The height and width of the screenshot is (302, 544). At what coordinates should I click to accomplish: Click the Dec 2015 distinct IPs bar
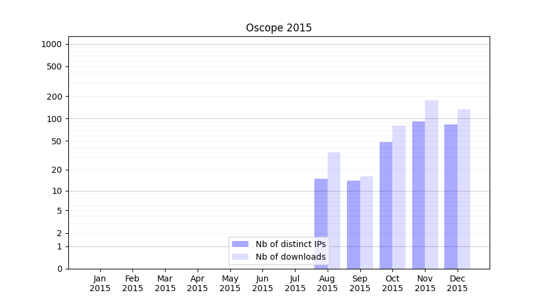[451, 196]
